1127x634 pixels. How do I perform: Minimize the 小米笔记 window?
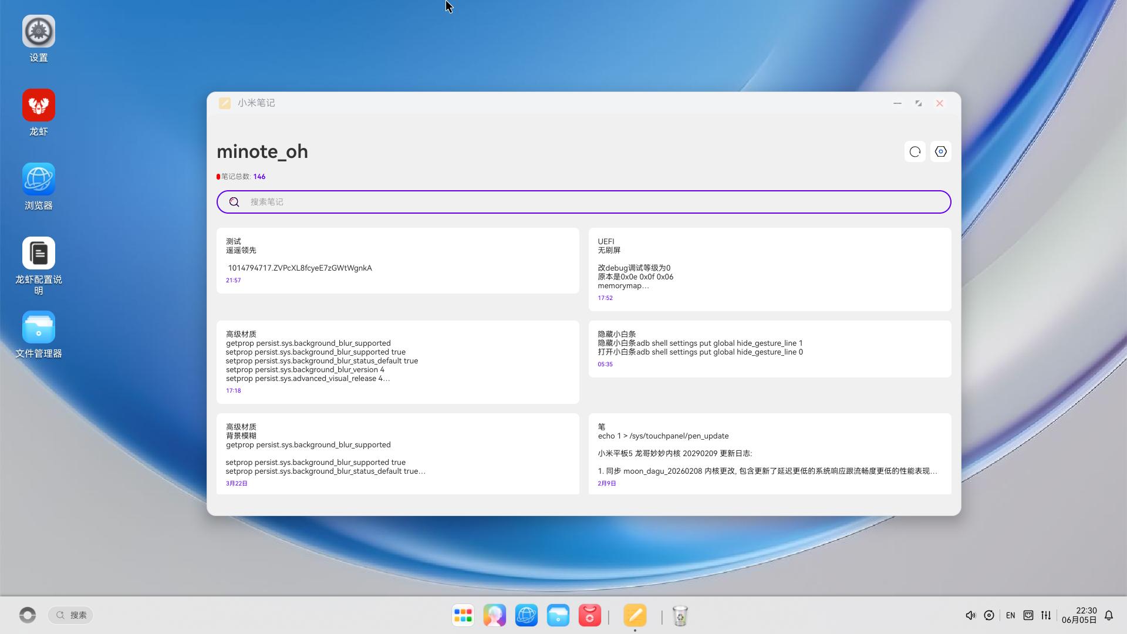[897, 103]
